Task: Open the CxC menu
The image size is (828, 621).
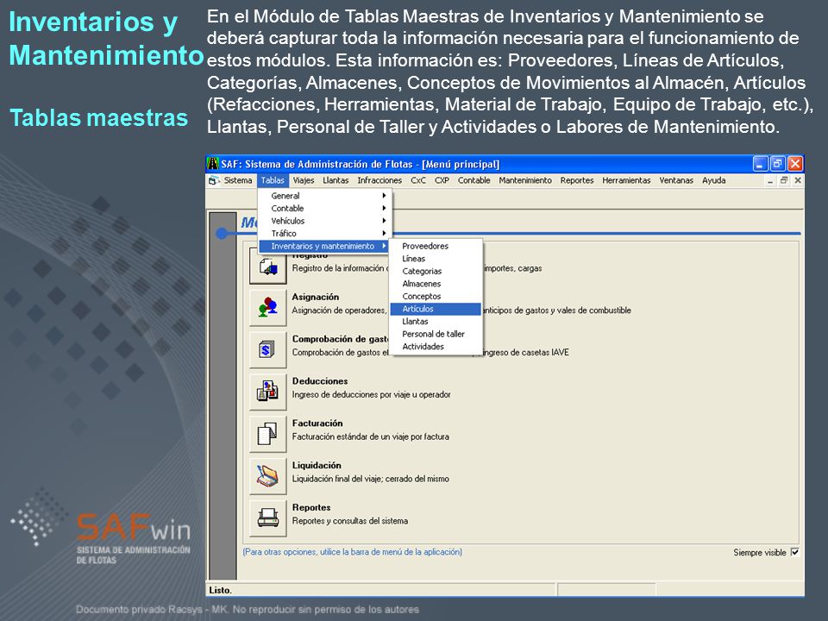Action: [x=418, y=180]
